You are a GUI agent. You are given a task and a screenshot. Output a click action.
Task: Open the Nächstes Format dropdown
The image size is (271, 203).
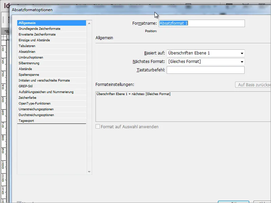click(x=206, y=62)
